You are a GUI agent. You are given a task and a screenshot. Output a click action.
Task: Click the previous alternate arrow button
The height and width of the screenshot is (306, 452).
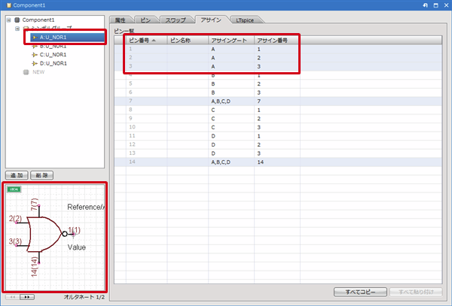11,298
